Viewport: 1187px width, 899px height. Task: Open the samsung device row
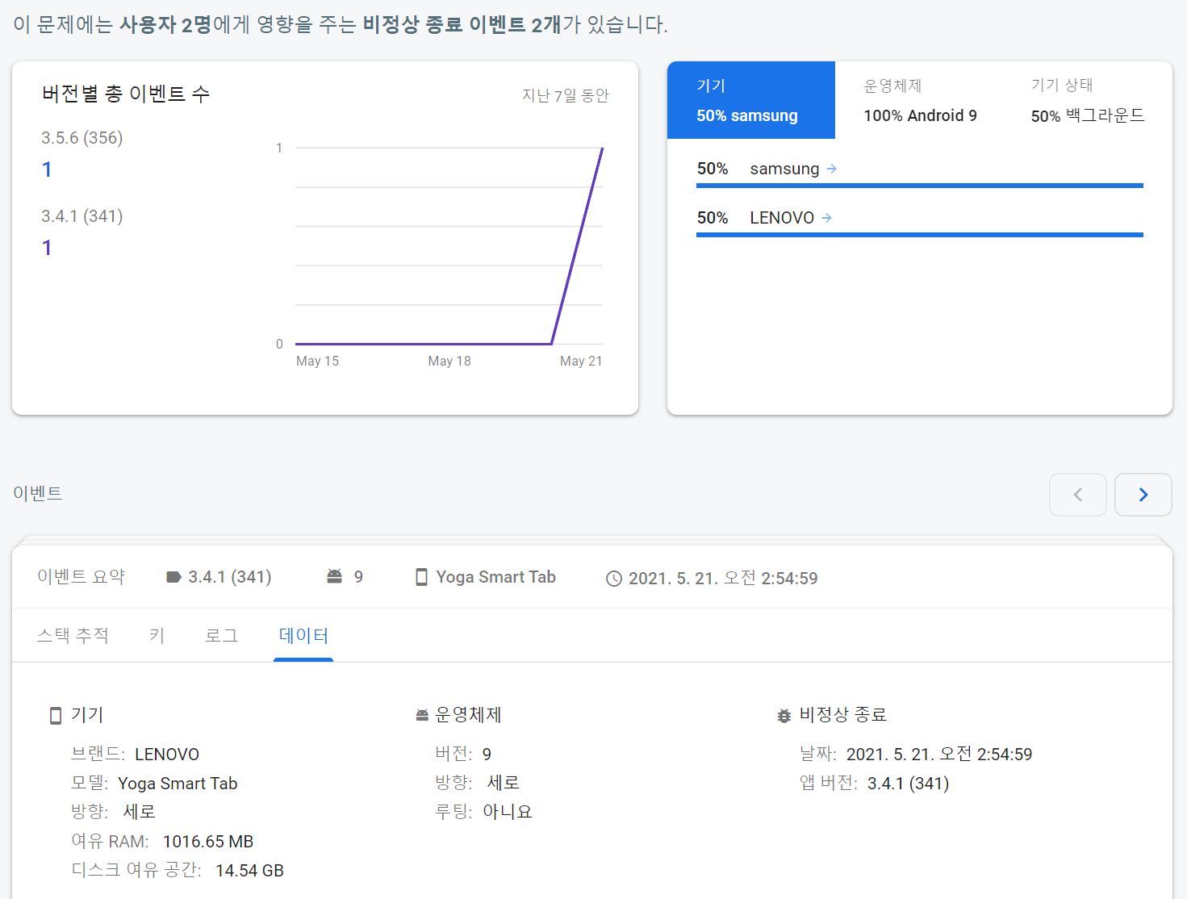click(x=784, y=169)
